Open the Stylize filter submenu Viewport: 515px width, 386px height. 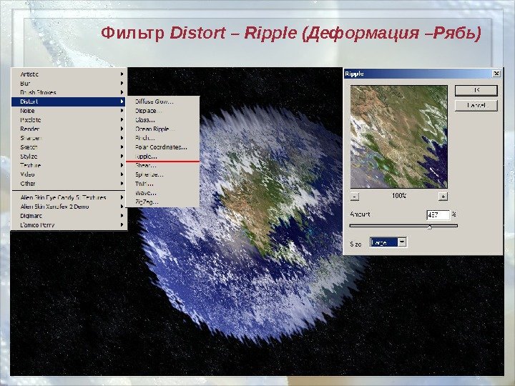pyautogui.click(x=69, y=157)
